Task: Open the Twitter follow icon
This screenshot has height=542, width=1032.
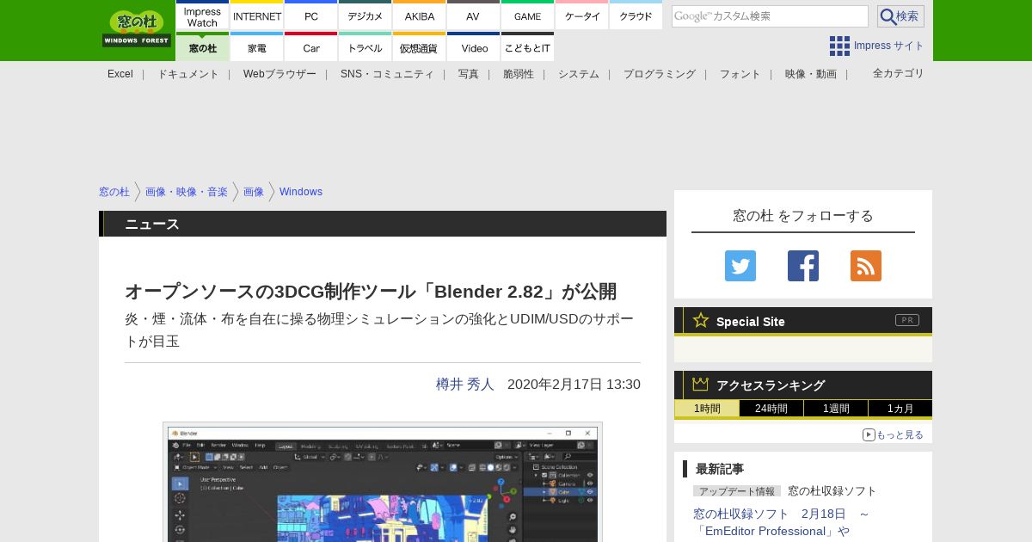Action: 740,266
